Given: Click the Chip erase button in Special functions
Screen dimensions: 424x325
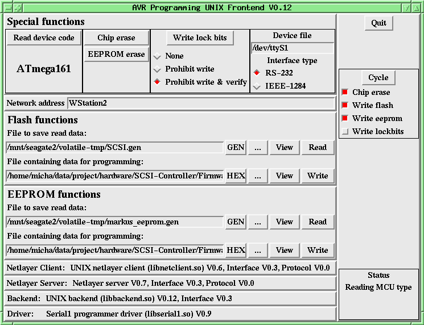Looking at the screenshot, I should pos(116,38).
